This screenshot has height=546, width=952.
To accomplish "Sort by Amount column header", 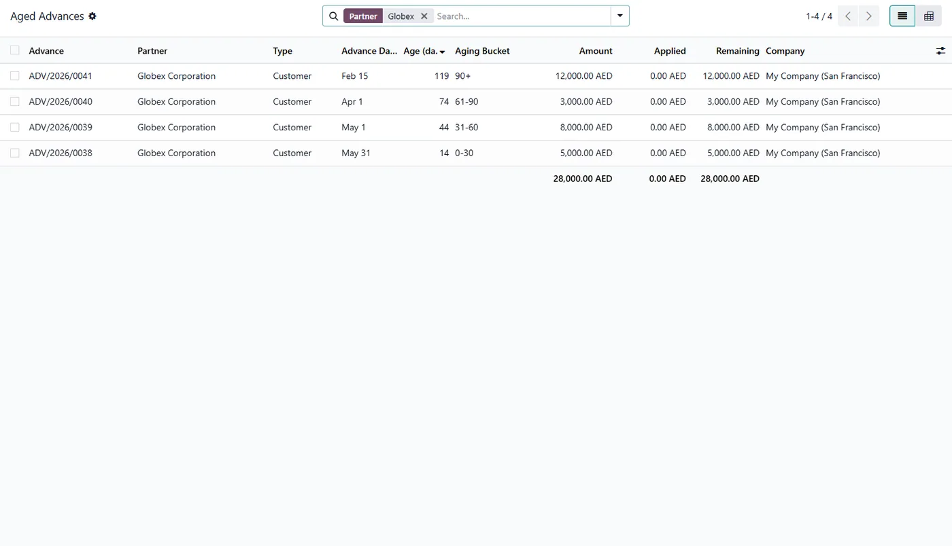I will 596,51.
